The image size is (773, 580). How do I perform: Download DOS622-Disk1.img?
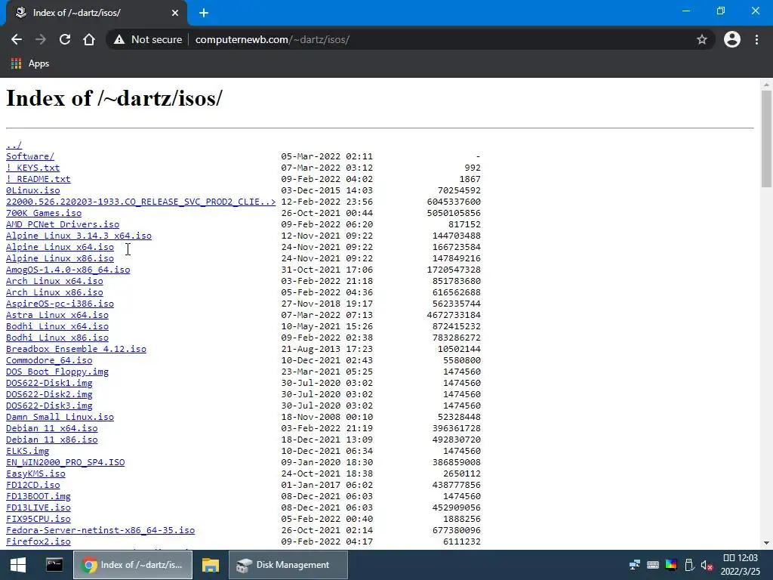pos(49,383)
